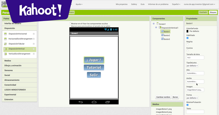This screenshot has height=115, width=219.
Task: Open the Forma por defecto dropdown
Action: tap(192, 98)
